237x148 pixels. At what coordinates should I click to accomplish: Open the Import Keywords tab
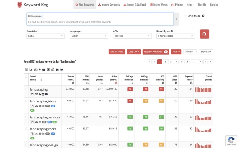click(x=109, y=5)
